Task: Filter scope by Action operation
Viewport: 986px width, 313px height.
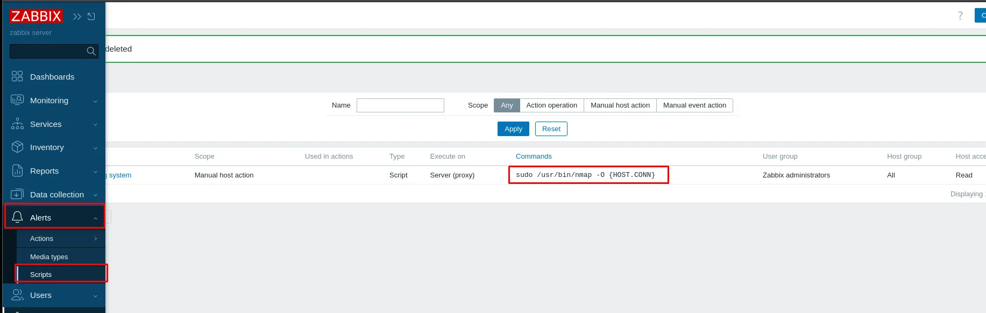Action: coord(552,105)
